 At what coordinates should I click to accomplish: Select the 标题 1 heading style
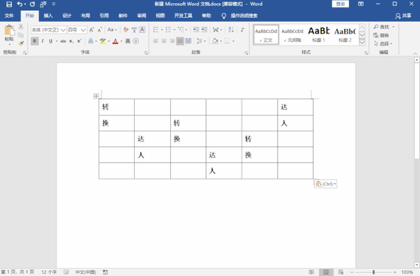tap(318, 34)
